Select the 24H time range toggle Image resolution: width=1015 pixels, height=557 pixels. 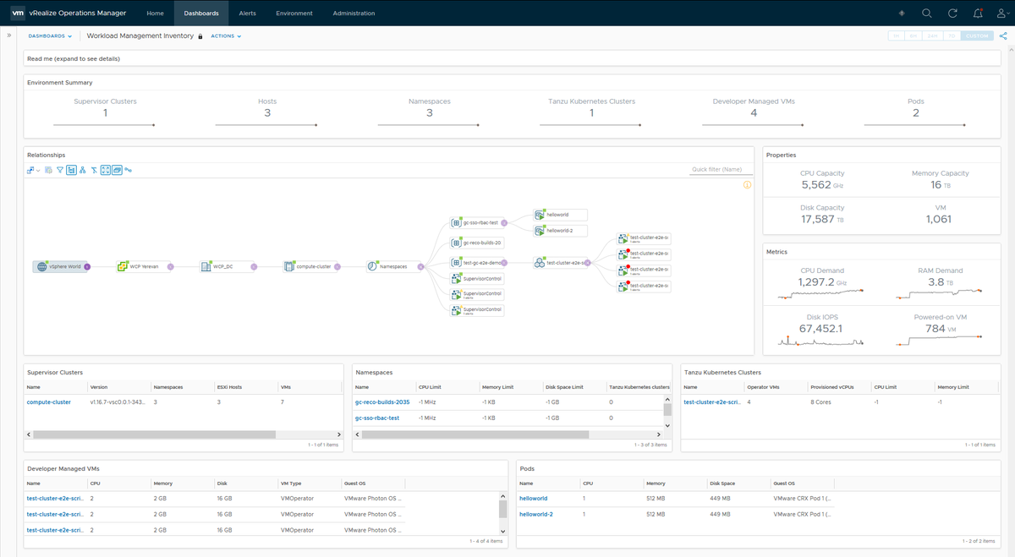point(932,36)
